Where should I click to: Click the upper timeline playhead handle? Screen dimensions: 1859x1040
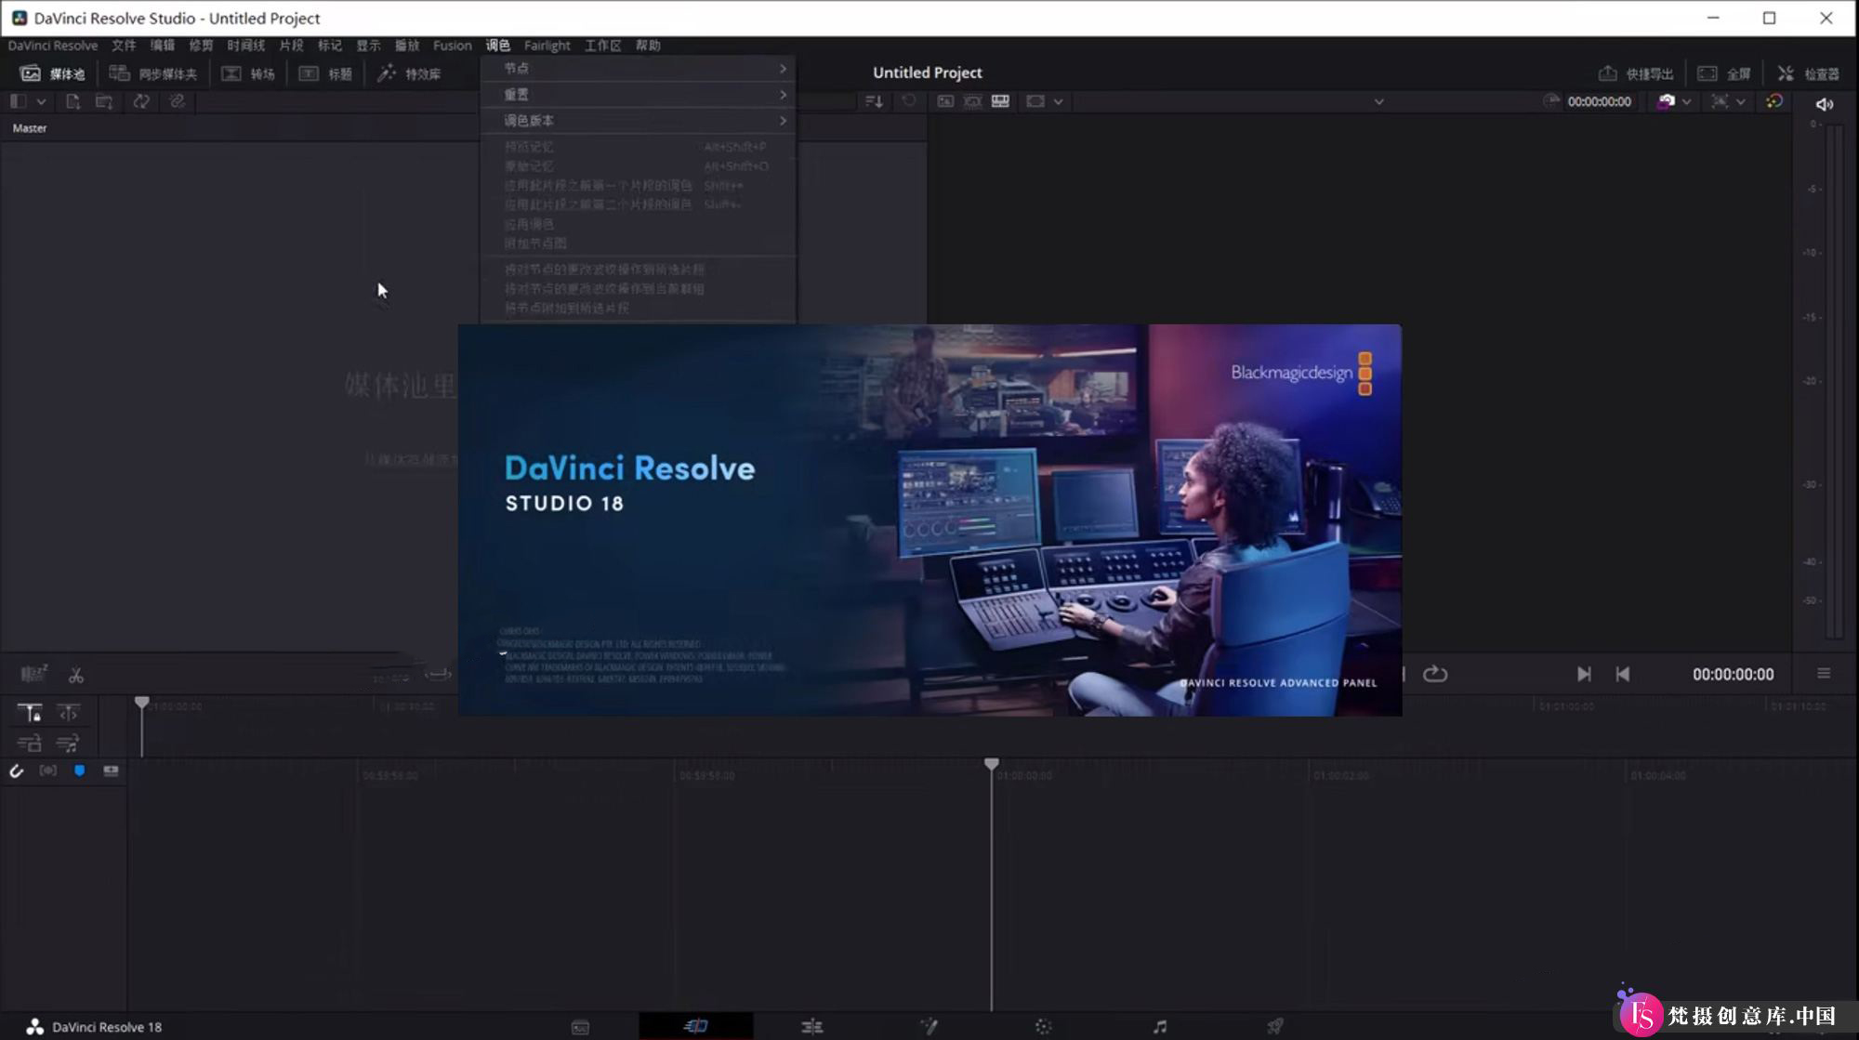tap(141, 703)
